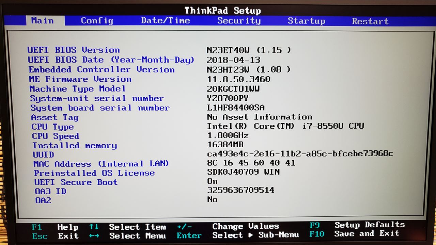Open the Date/Time tab
The height and width of the screenshot is (245, 436).
(166, 20)
